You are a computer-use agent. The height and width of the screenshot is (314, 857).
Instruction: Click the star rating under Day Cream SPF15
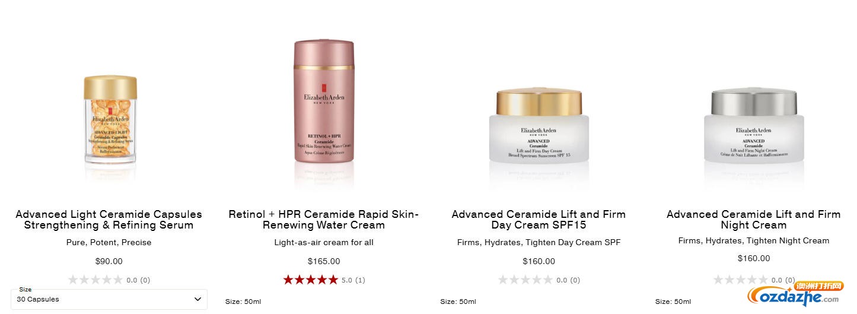point(525,280)
